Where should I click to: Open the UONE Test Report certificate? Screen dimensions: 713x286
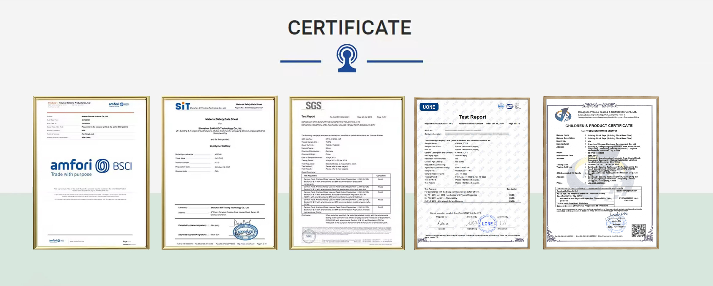pos(472,173)
